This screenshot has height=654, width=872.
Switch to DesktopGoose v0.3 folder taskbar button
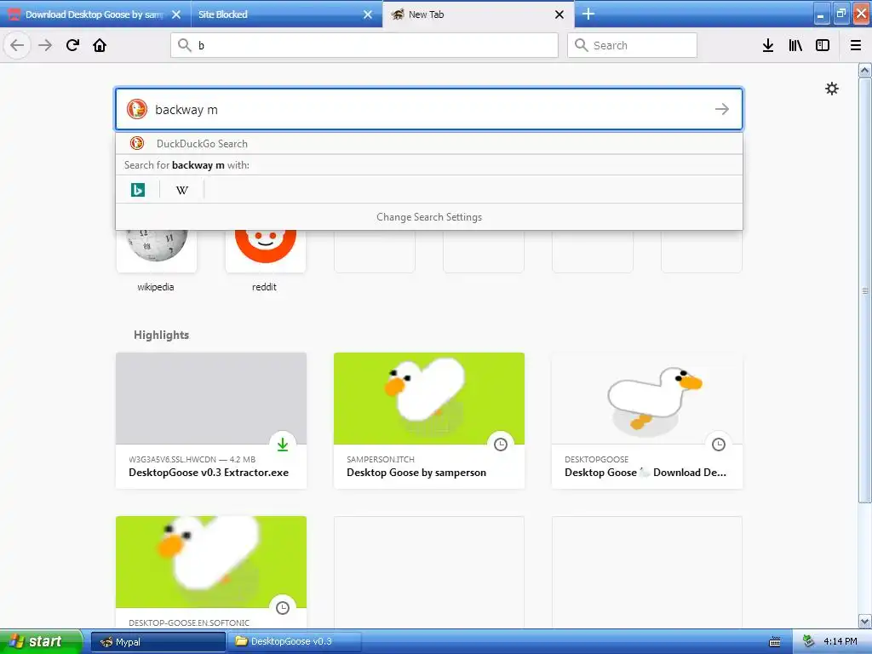point(295,641)
